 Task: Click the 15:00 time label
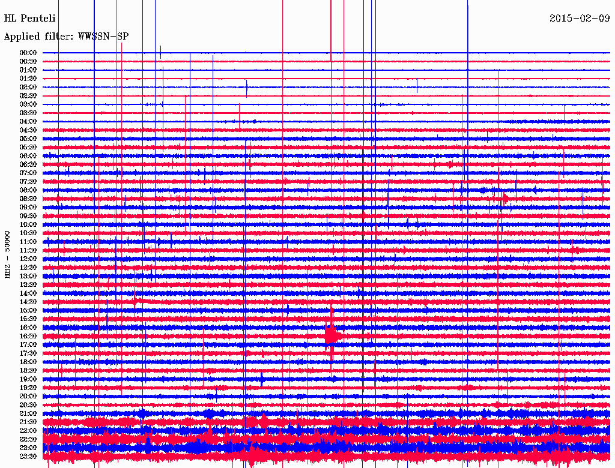tap(28, 310)
